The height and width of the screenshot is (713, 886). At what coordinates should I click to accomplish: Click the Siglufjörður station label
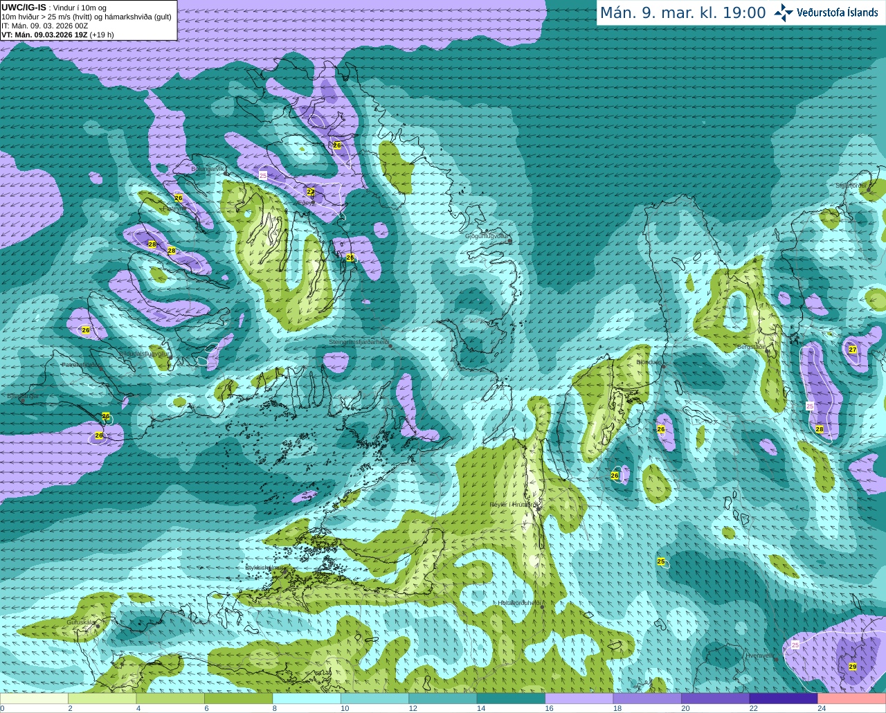(x=851, y=186)
